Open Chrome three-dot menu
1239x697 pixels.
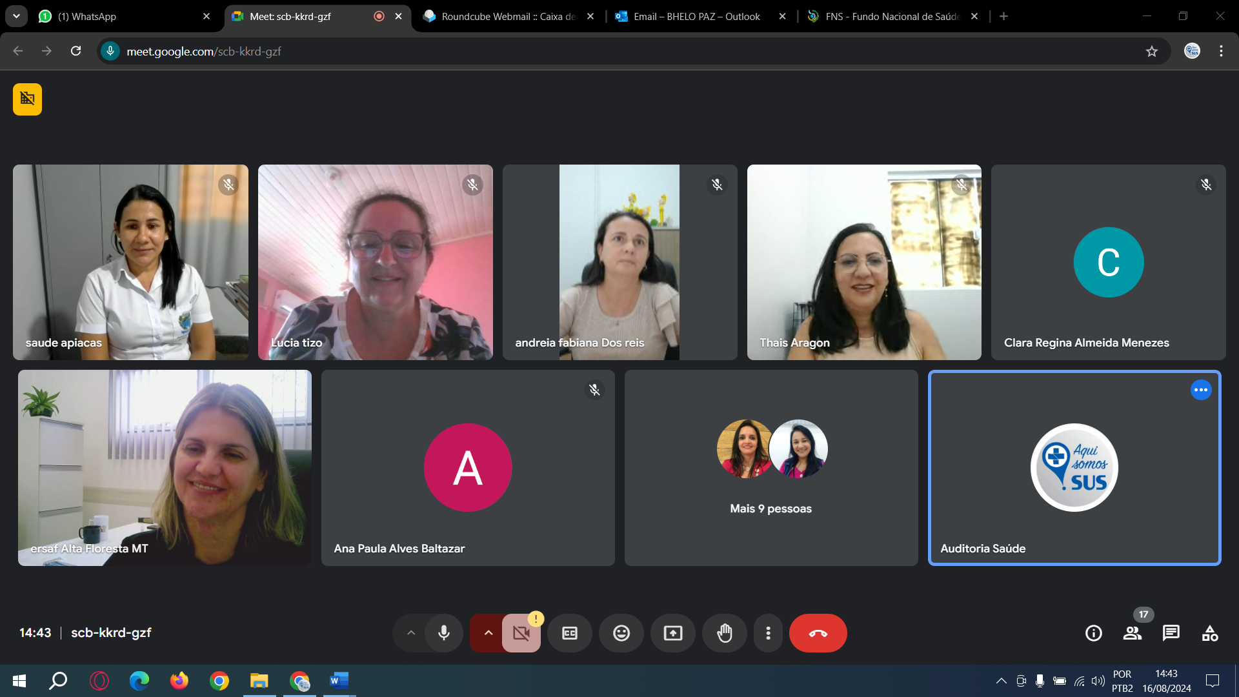pos(1221,51)
